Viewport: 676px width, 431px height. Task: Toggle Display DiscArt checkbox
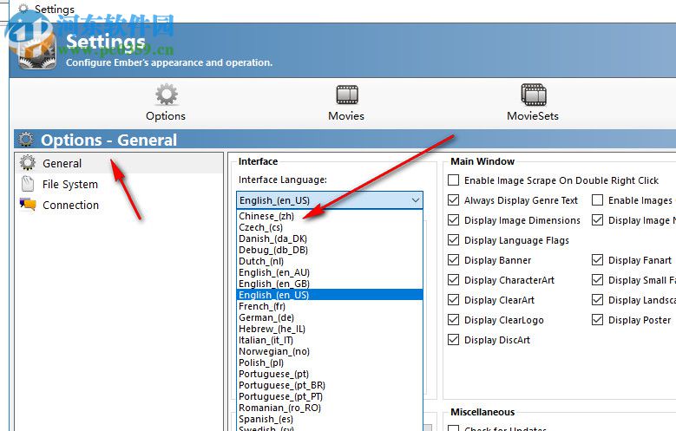(x=453, y=340)
